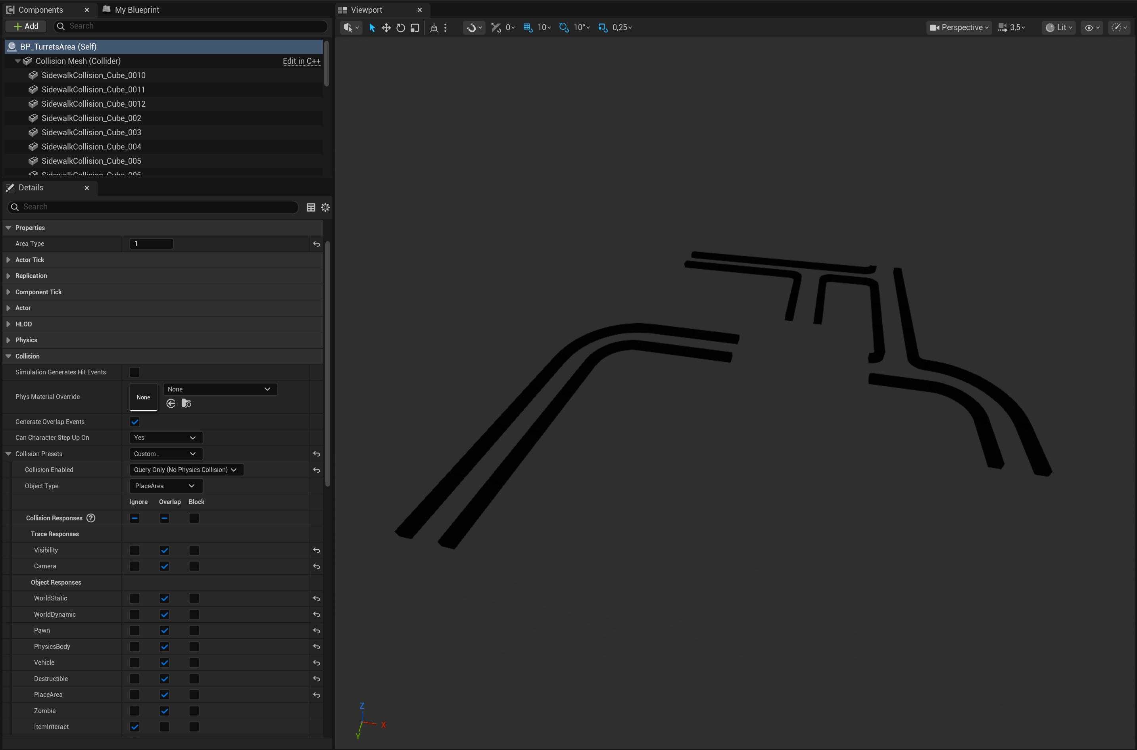Toggle rotation snapping icon next to 10°
This screenshot has height=750, width=1137.
click(x=564, y=28)
